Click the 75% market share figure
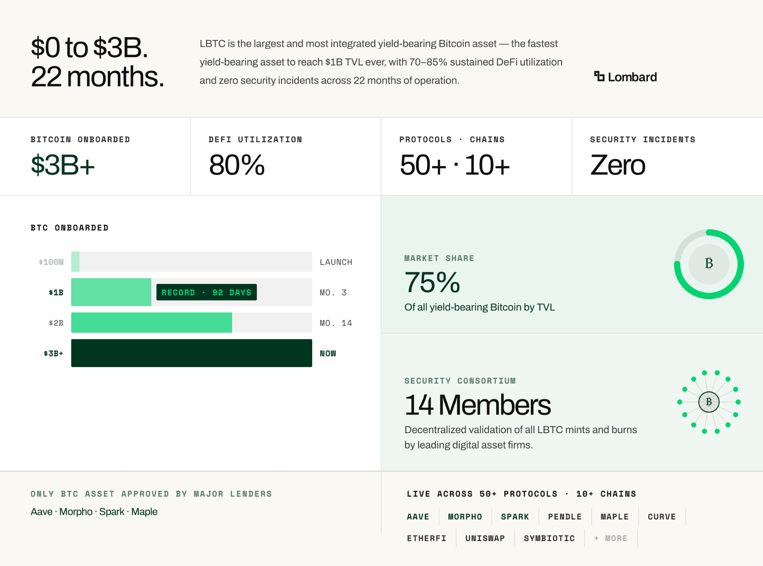 pyautogui.click(x=432, y=282)
